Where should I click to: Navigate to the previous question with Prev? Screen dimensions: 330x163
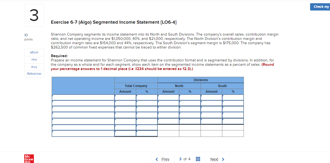tap(165, 159)
